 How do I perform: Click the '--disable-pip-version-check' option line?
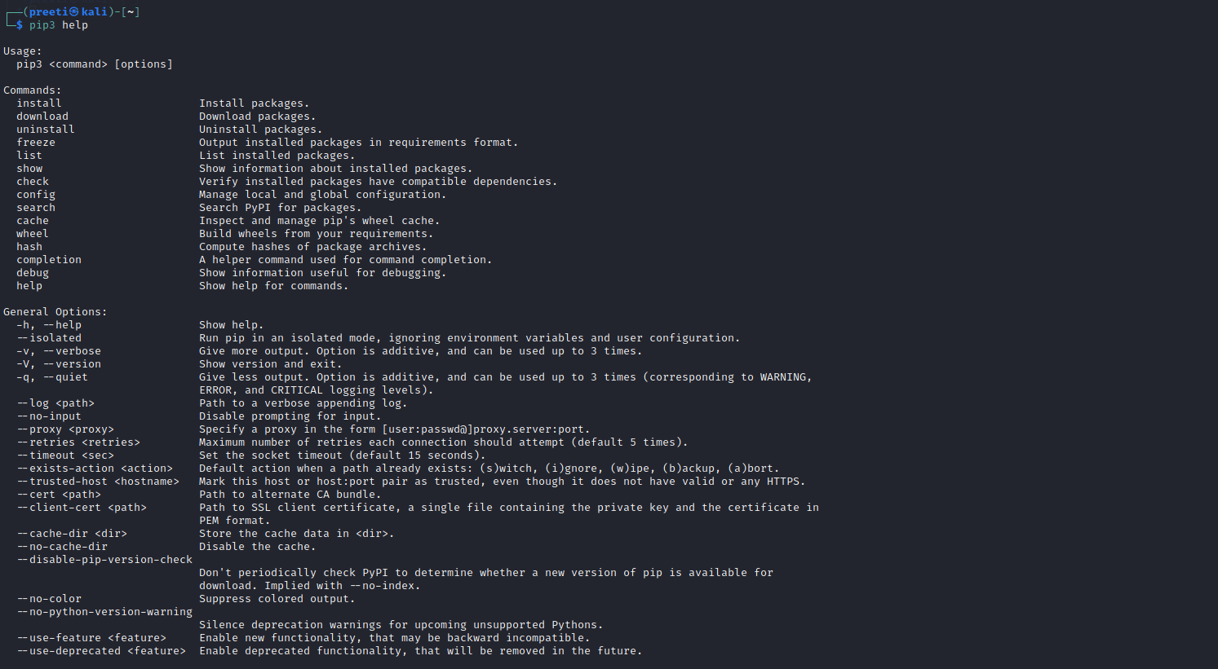pyautogui.click(x=104, y=560)
